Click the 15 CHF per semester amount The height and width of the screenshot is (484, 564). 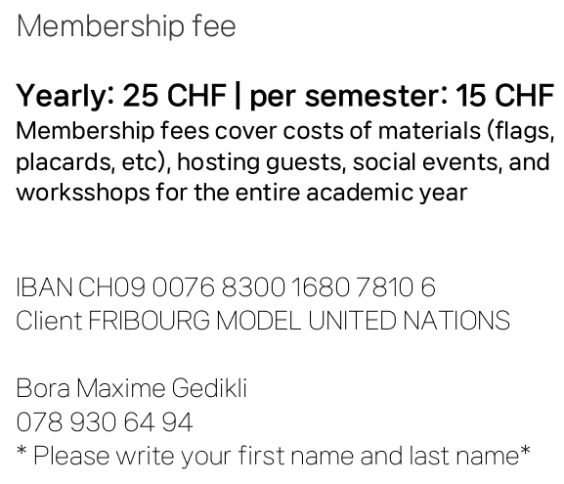pos(504,96)
